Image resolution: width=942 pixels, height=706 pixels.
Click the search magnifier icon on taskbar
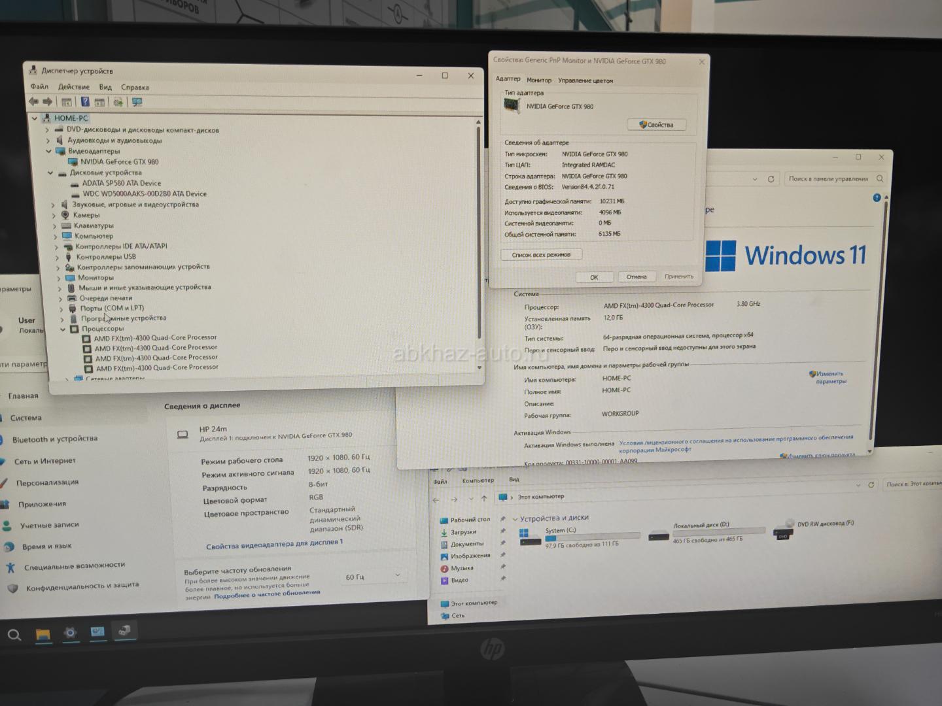[14, 635]
